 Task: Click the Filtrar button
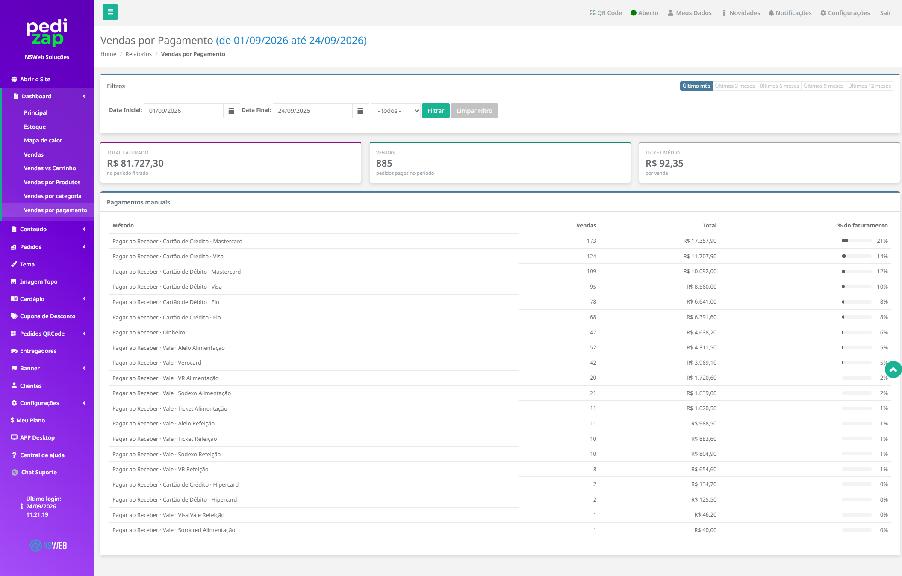click(x=436, y=111)
